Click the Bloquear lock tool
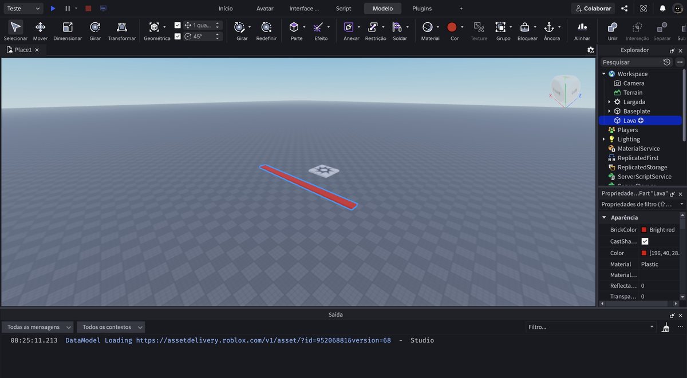The height and width of the screenshot is (378, 687). click(524, 27)
